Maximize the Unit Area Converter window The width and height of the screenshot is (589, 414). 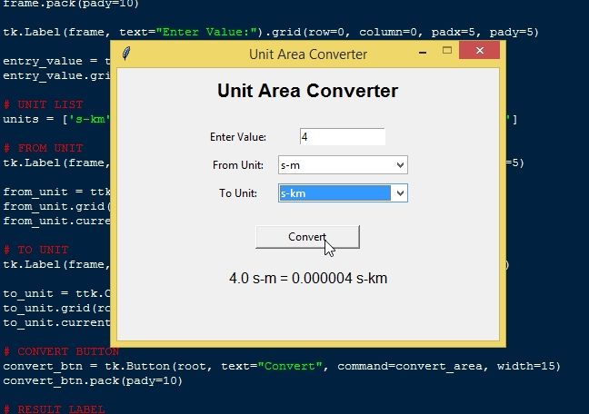[447, 52]
